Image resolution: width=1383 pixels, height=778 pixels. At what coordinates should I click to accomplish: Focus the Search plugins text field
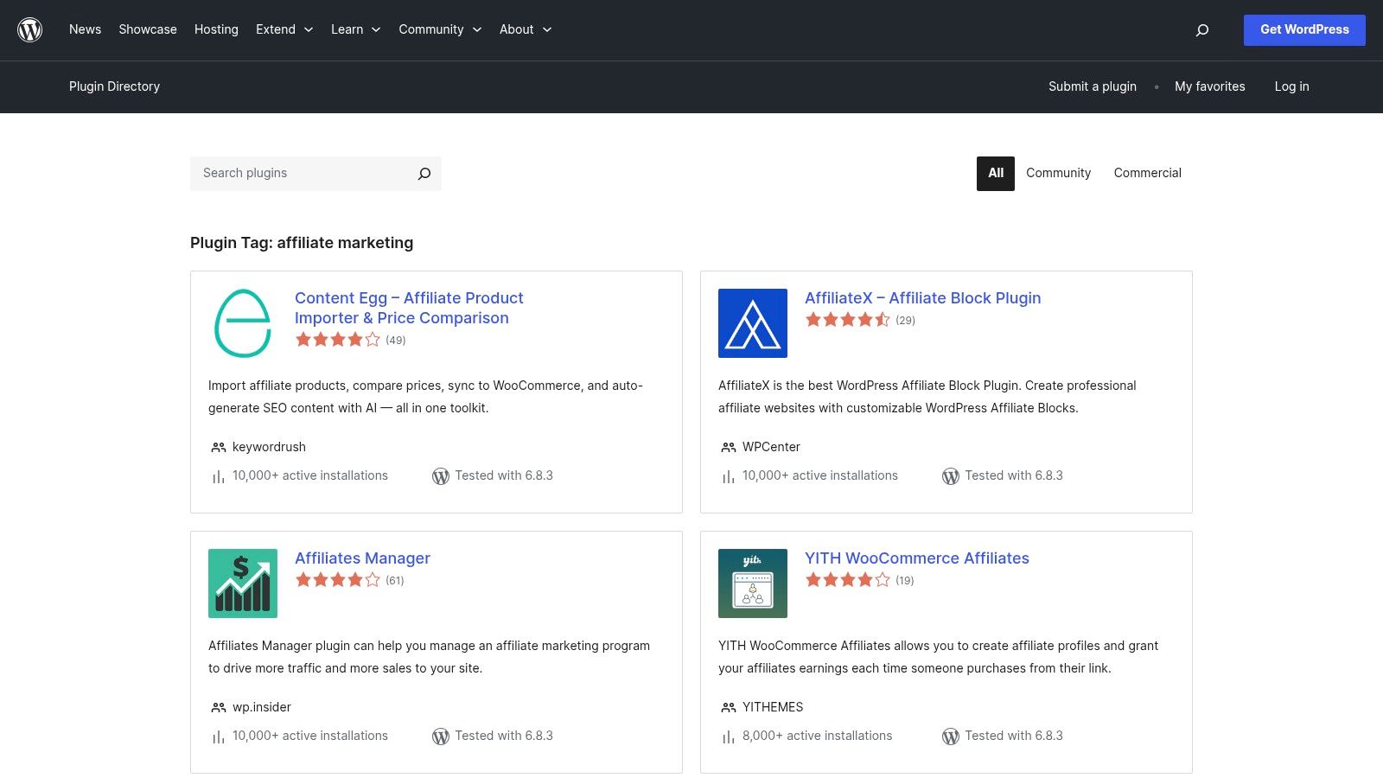(x=303, y=173)
